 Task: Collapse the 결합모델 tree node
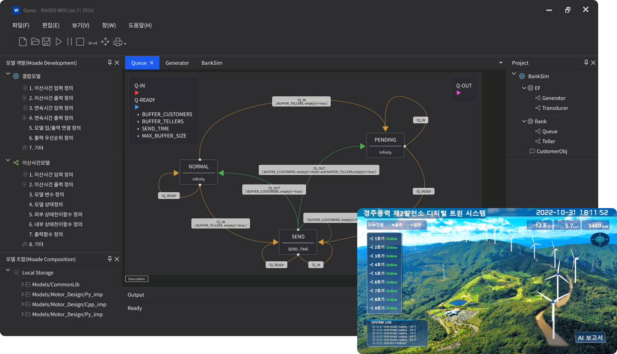(x=8, y=74)
